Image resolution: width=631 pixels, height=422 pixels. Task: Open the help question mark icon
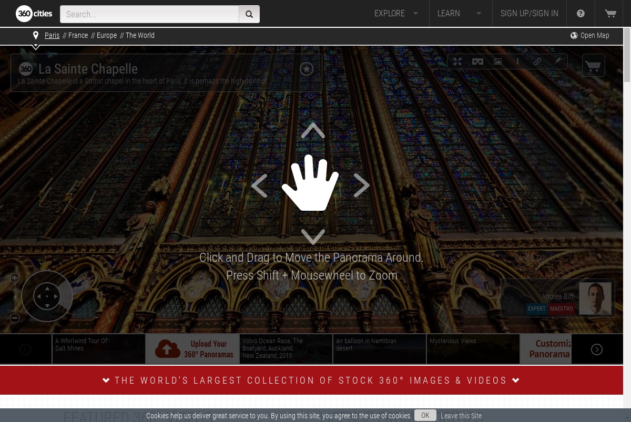pyautogui.click(x=581, y=14)
